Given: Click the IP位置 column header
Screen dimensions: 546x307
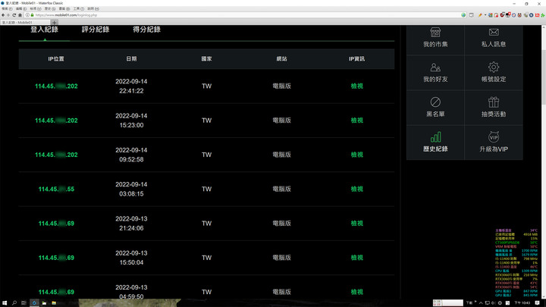Looking at the screenshot, I should [x=56, y=59].
